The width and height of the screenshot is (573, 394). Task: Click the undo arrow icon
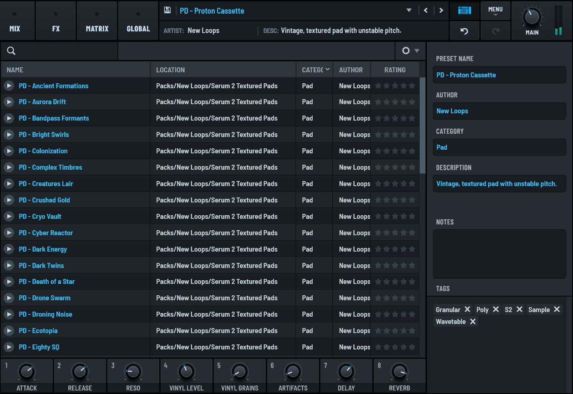(x=464, y=31)
